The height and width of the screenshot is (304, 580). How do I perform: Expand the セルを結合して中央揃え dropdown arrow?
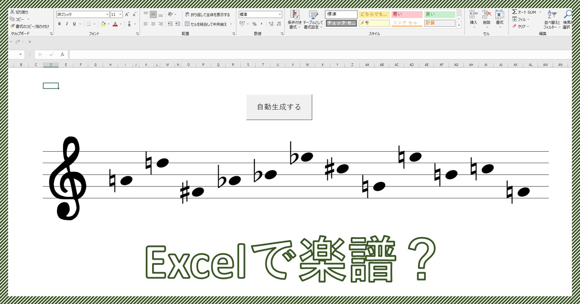click(231, 24)
